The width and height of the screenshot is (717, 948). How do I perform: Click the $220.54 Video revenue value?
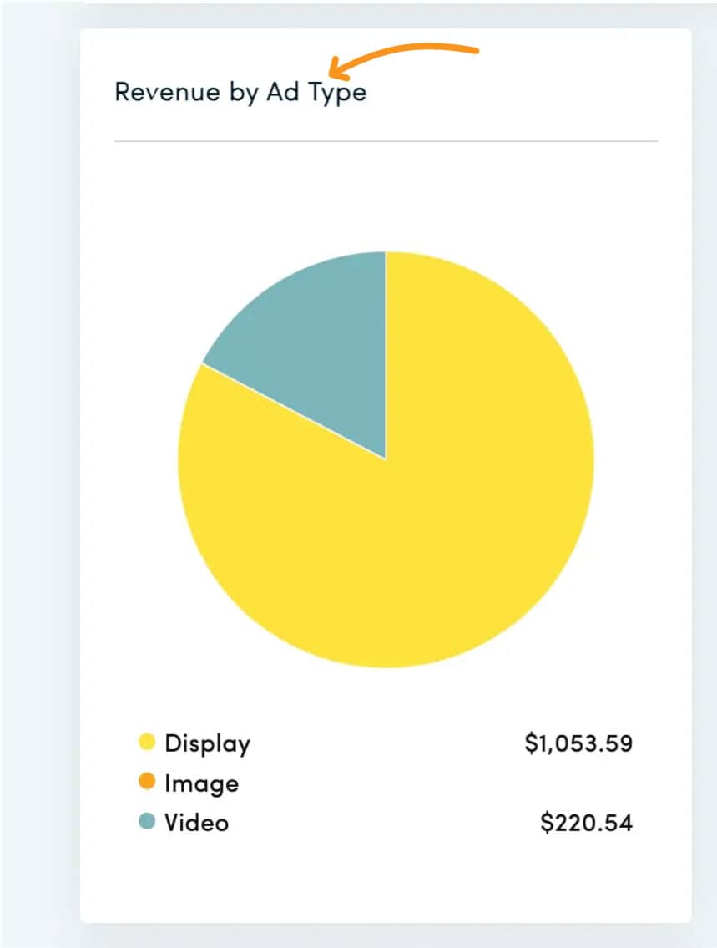pyautogui.click(x=586, y=822)
